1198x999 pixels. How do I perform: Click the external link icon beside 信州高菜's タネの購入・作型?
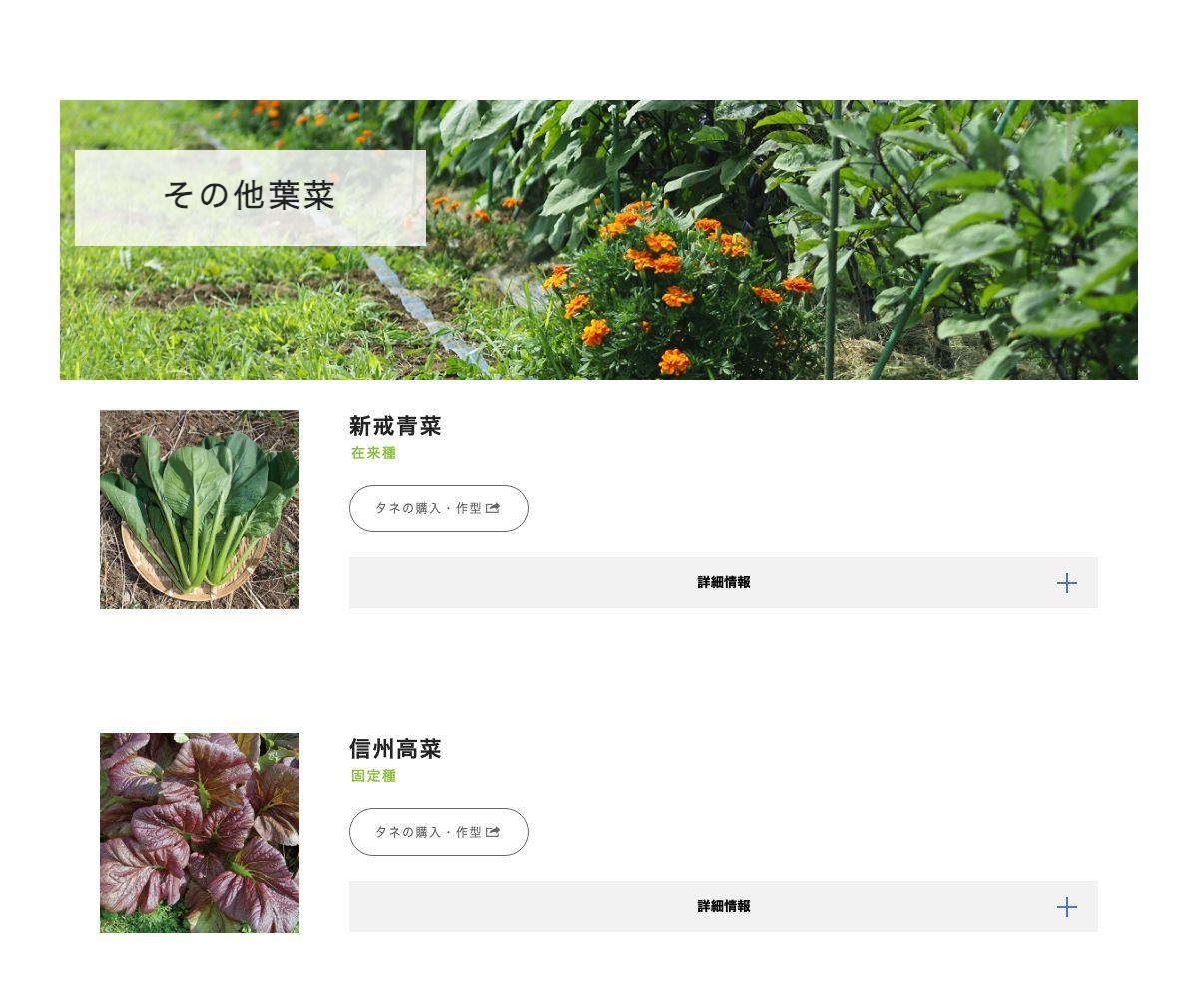[x=492, y=831]
